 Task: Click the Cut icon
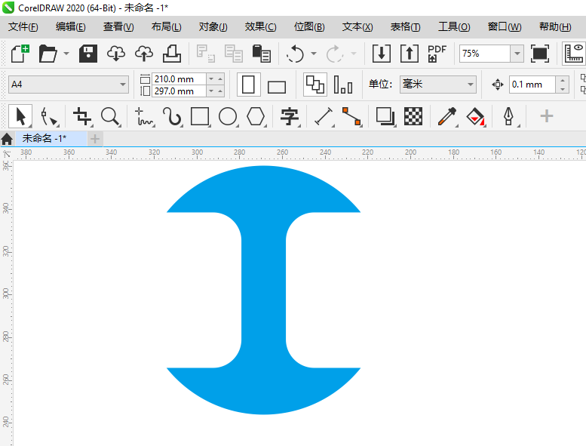[206, 54]
